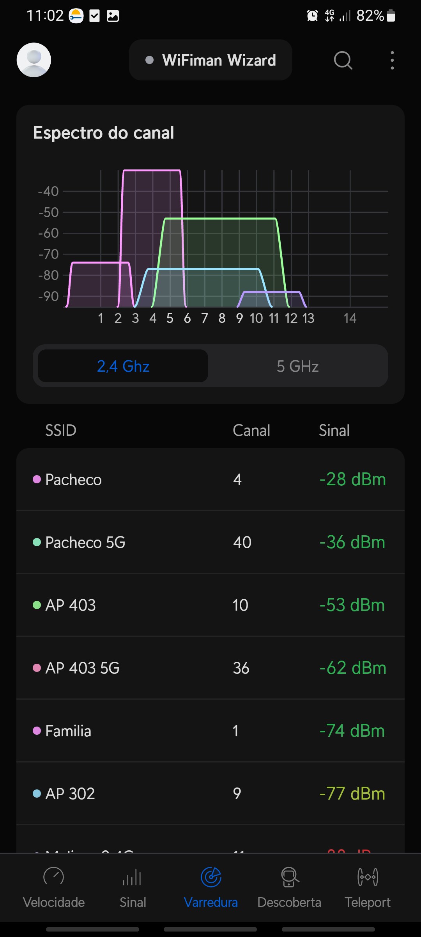Viewport: 421px width, 937px height.
Task: Tap the alarm icon in status bar
Action: coord(312,16)
